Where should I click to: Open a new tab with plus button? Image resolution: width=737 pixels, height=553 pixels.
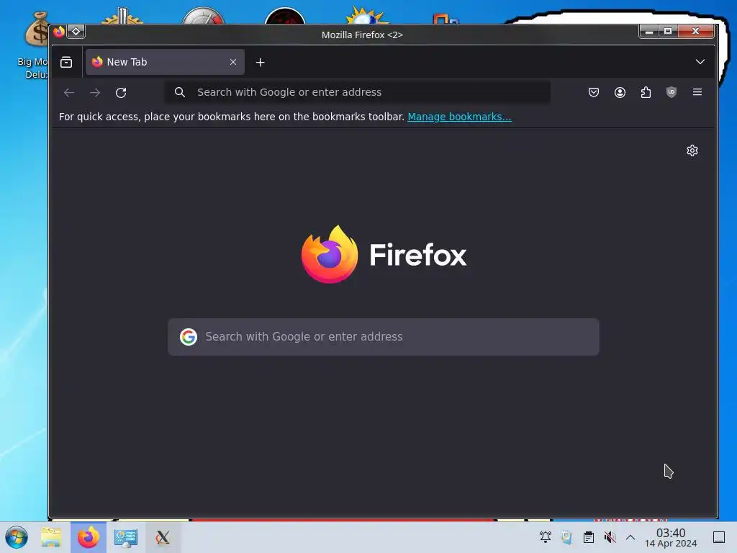click(x=260, y=62)
